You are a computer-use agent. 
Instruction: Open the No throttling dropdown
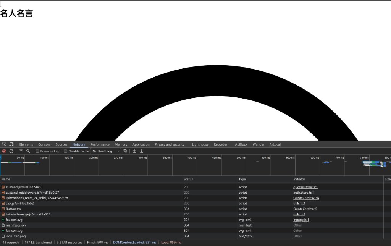point(105,151)
